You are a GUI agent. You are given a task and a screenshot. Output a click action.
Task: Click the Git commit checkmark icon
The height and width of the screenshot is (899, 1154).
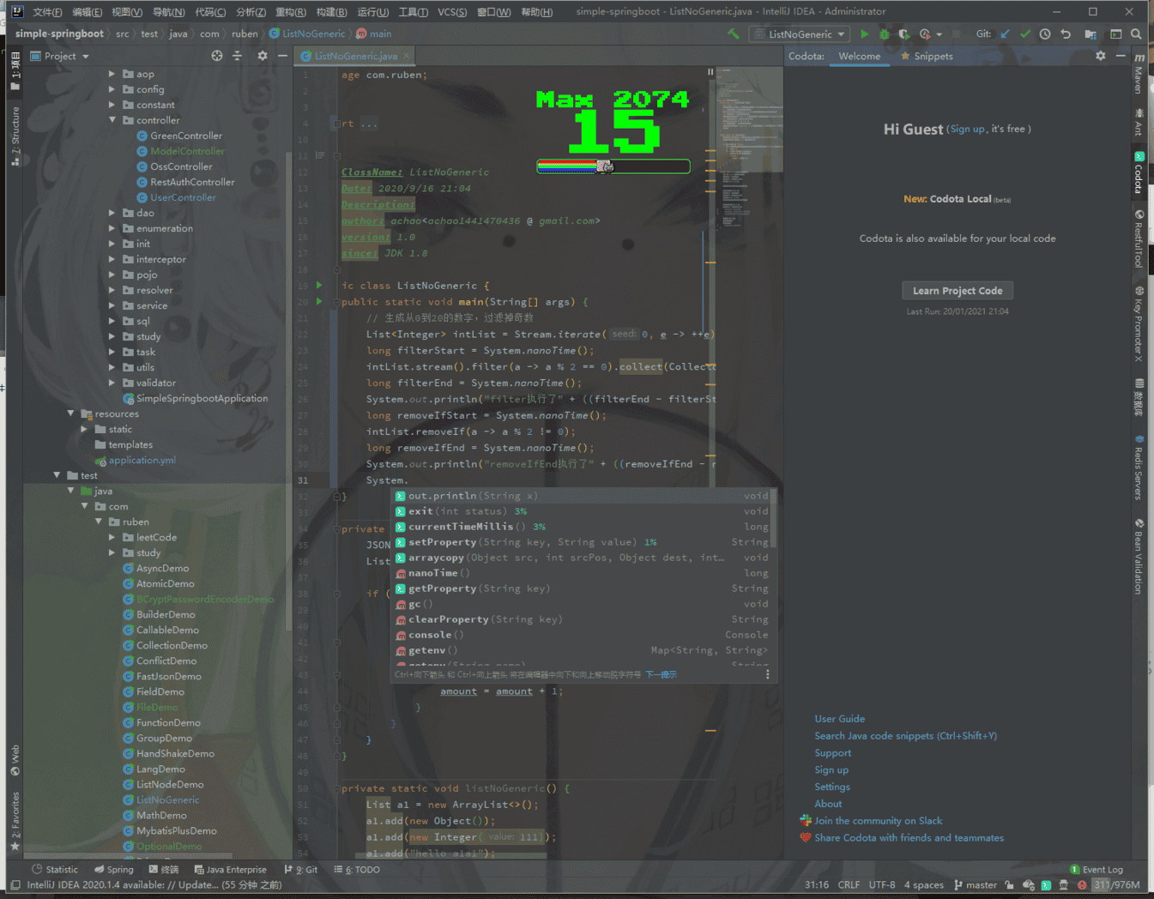tap(1024, 34)
